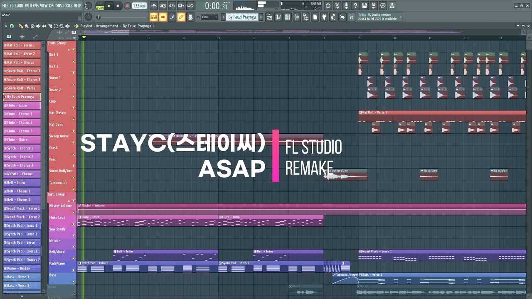The width and height of the screenshot is (532, 299).
Task: Open the ADD menu
Action: click(x=20, y=6)
